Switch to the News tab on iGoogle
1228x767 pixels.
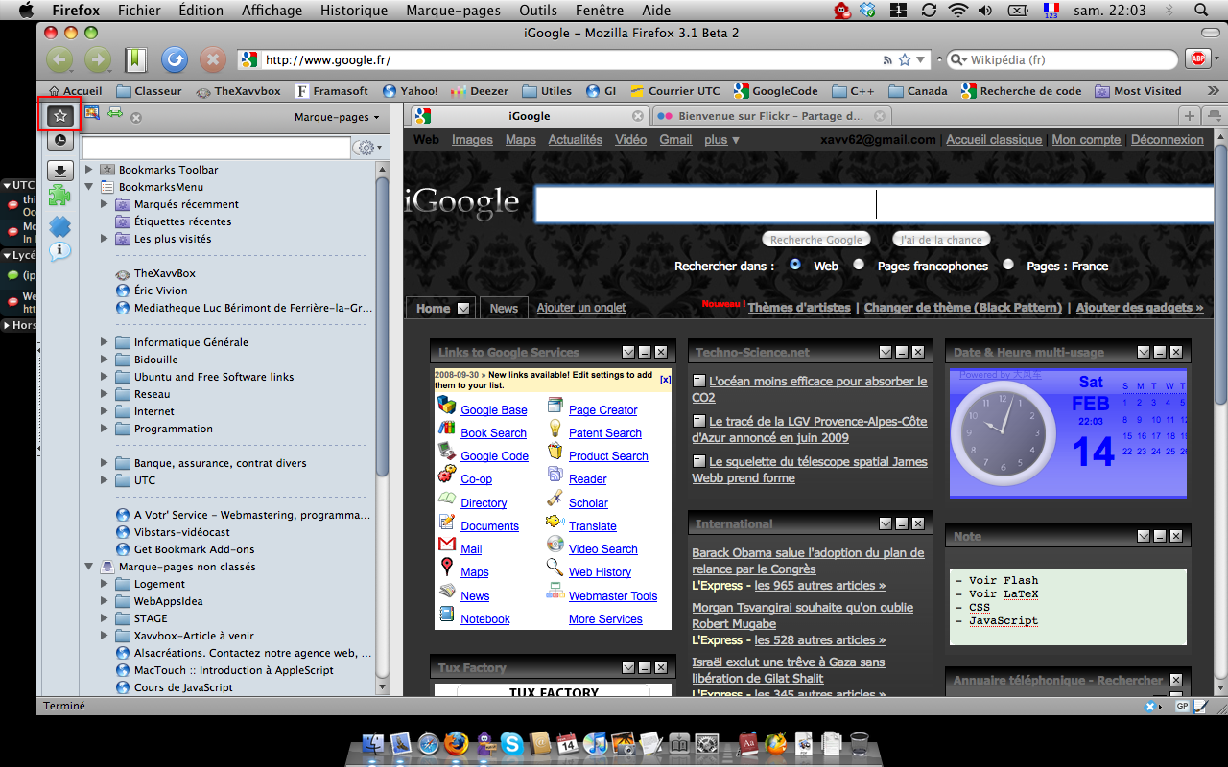[504, 308]
